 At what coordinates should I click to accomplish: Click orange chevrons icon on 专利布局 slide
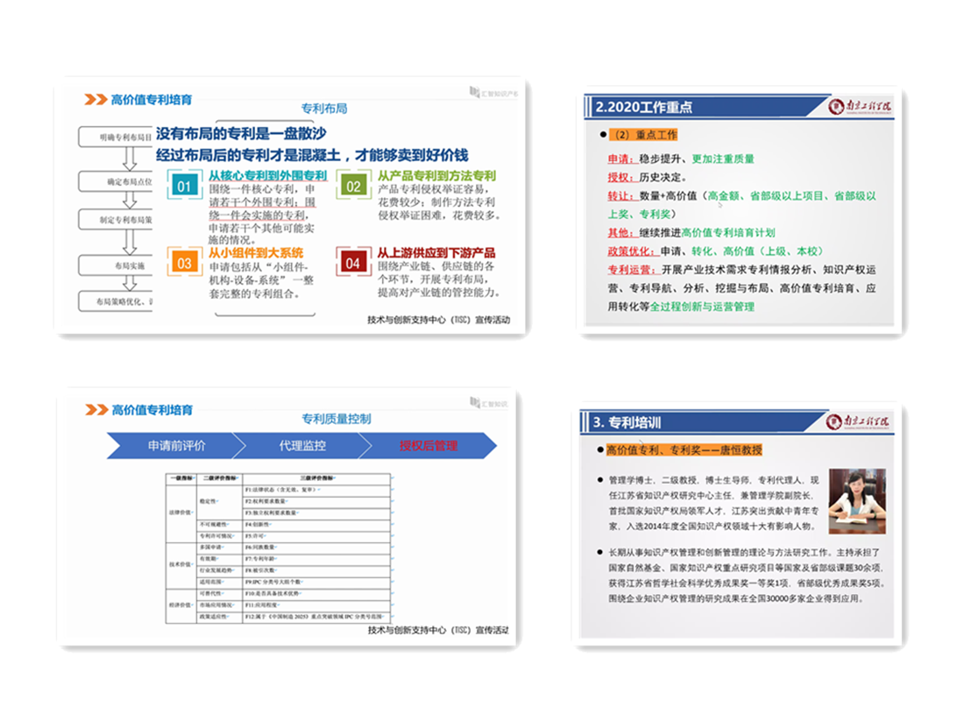(x=96, y=99)
